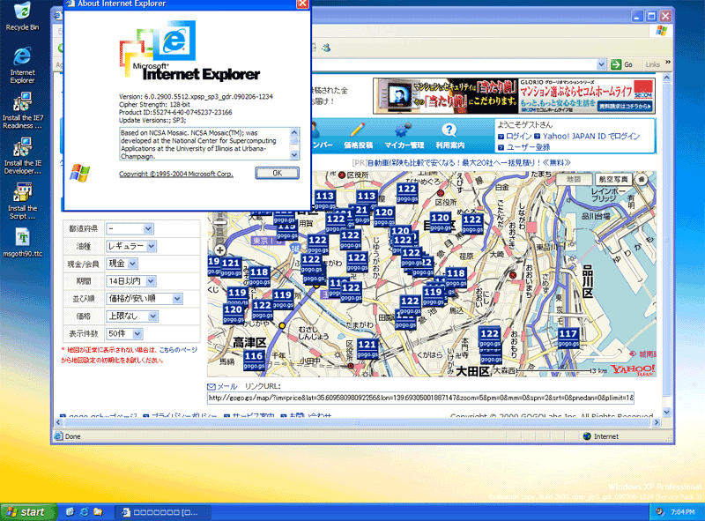Launch Show Desktop style first quick launch icon
Viewport: 705px width, 521px height.
(70, 512)
